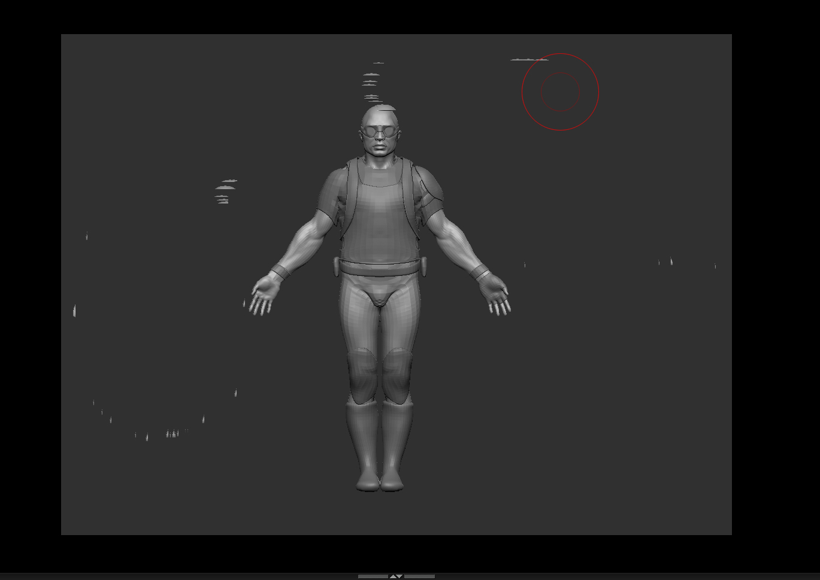Screen dimensions: 820x580
Task: Click the textured grip right of the divider arrows
Action: [419, 576]
